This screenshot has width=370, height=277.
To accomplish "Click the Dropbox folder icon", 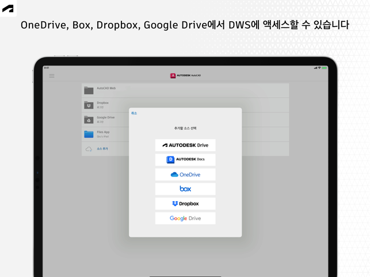I will [x=89, y=105].
